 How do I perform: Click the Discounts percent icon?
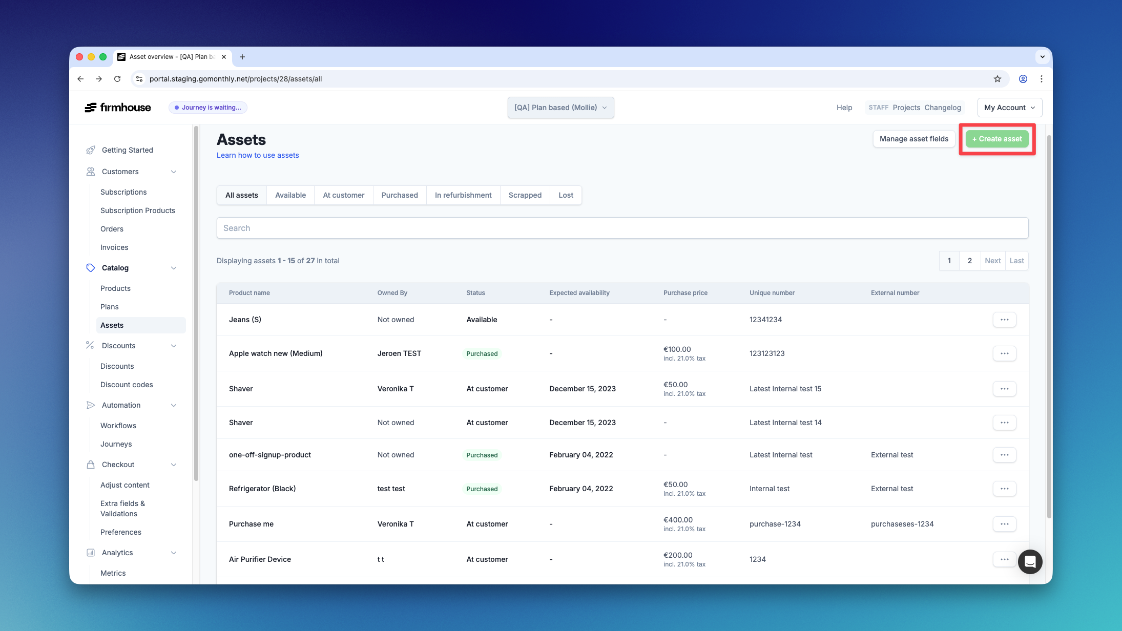90,345
